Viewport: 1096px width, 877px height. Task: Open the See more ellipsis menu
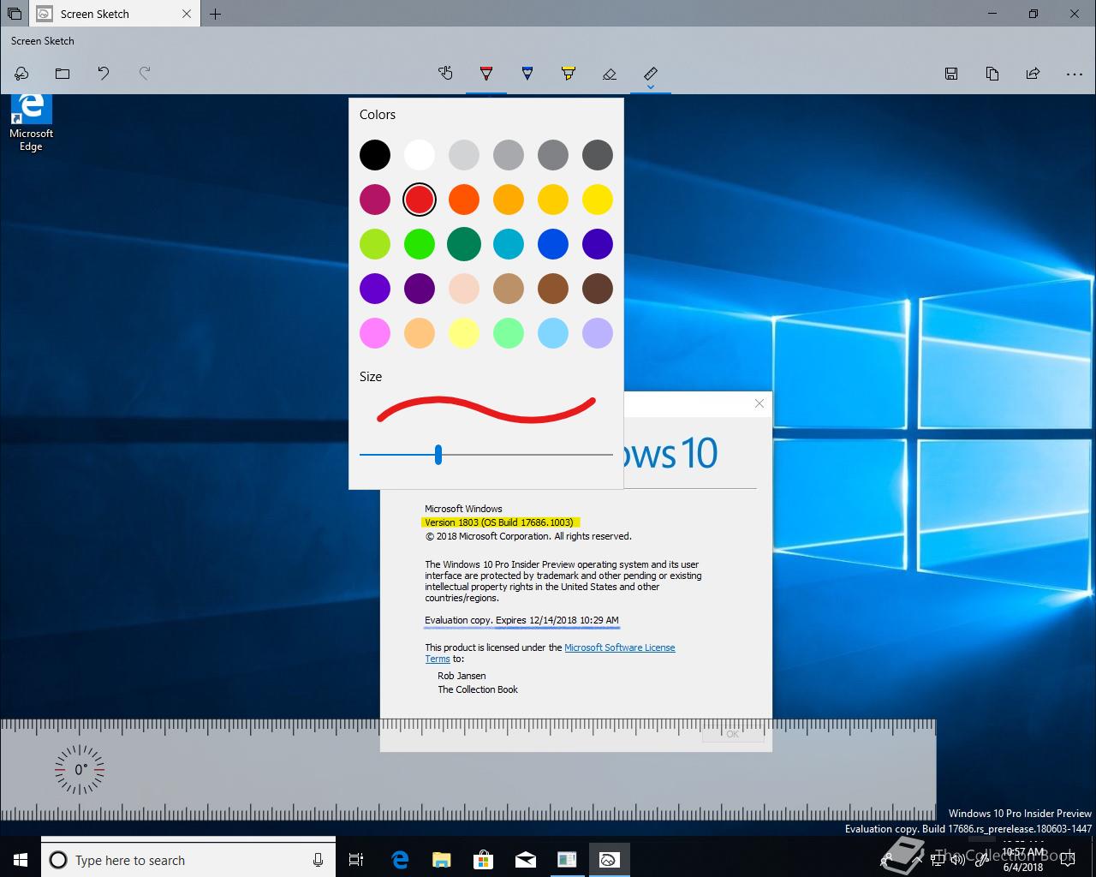(1075, 75)
